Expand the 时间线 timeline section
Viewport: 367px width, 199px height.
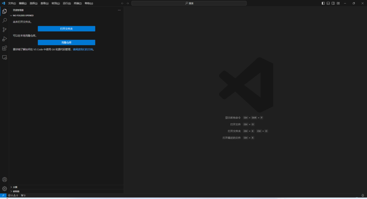point(15,191)
